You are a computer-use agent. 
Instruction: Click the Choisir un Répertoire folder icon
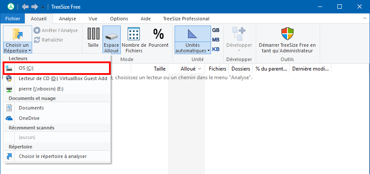17,33
